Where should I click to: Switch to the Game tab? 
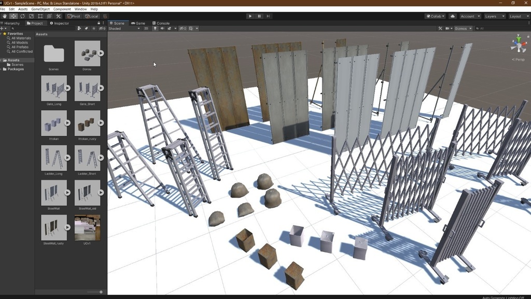coord(138,23)
